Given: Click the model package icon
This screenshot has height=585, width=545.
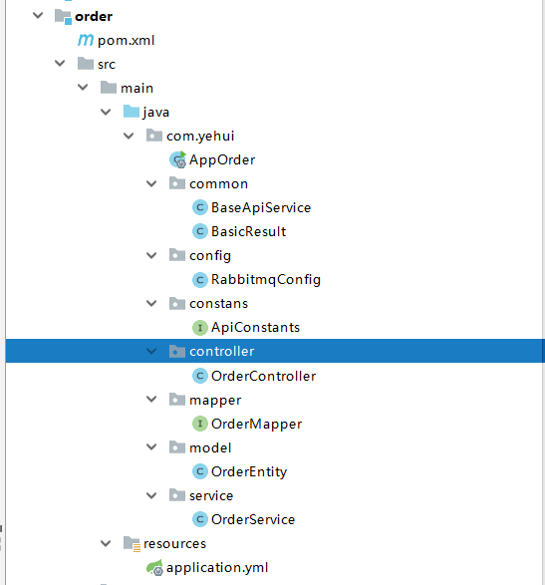Looking at the screenshot, I should pyautogui.click(x=177, y=446).
